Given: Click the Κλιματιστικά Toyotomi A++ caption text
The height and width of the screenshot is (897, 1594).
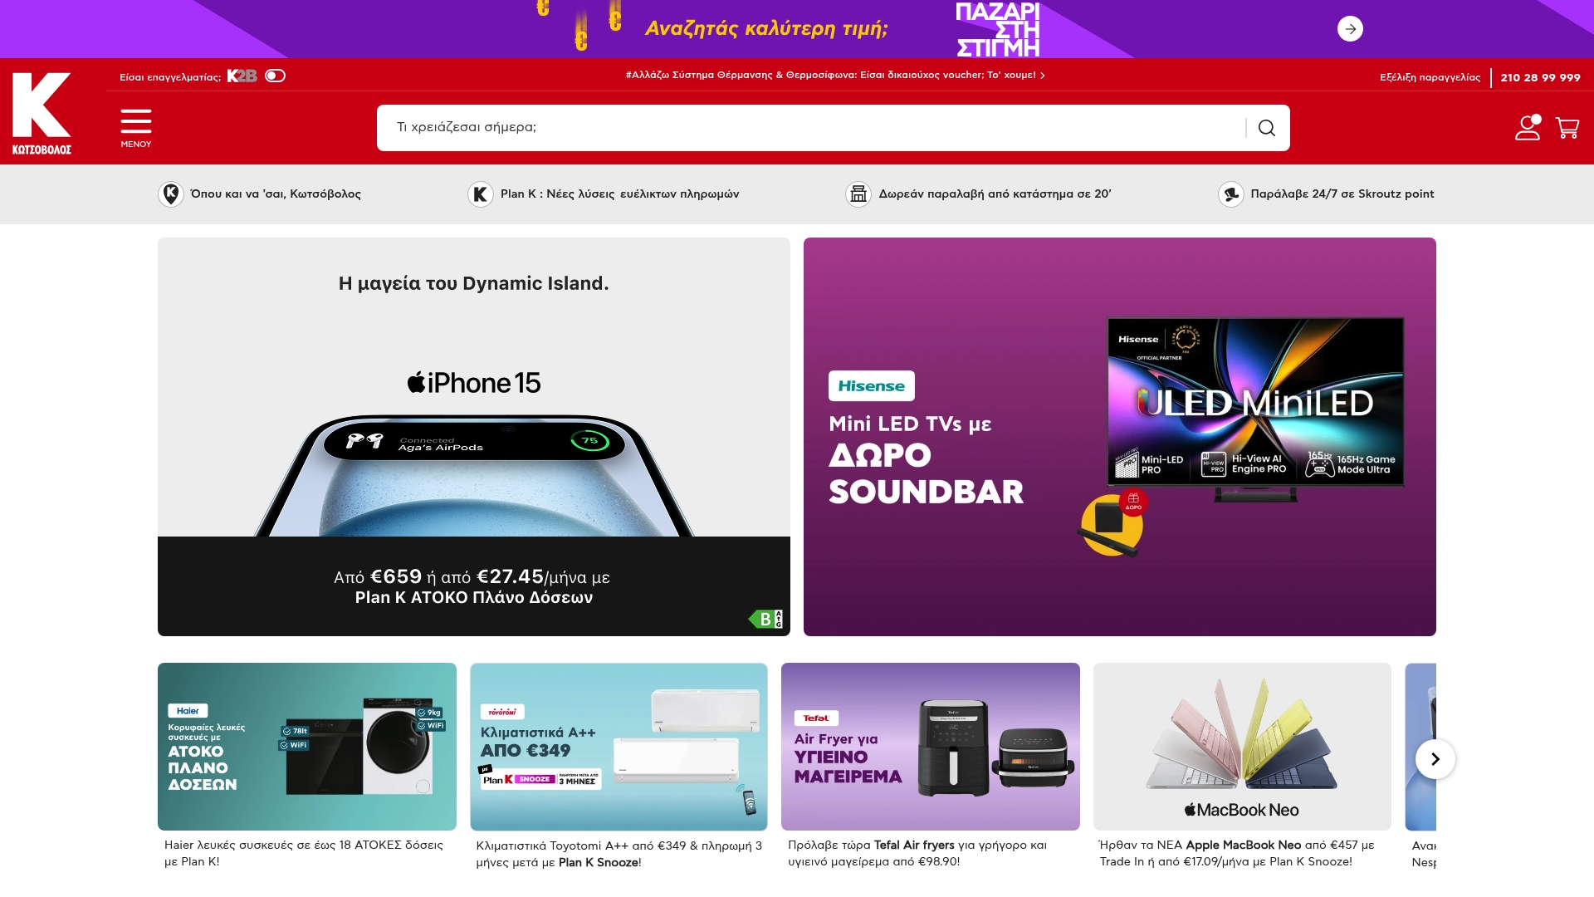Looking at the screenshot, I should click(619, 854).
